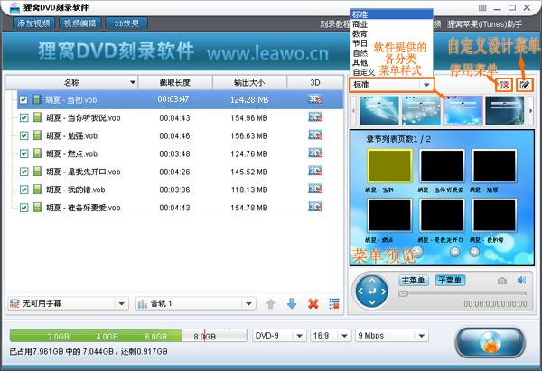Click the audio track bars icon

click(x=143, y=304)
